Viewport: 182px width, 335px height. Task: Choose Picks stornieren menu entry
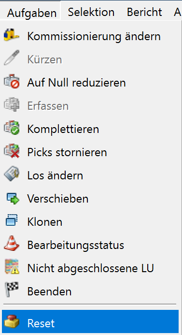90,152
